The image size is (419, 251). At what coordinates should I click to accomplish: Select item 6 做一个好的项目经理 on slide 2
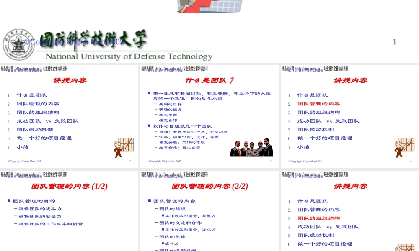[44, 138]
